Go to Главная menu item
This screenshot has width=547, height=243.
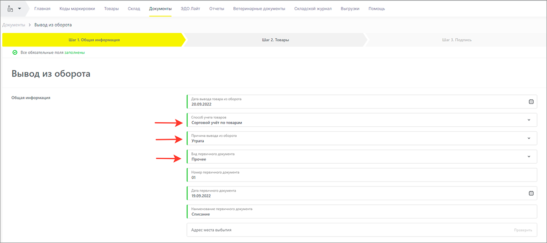[x=42, y=9]
